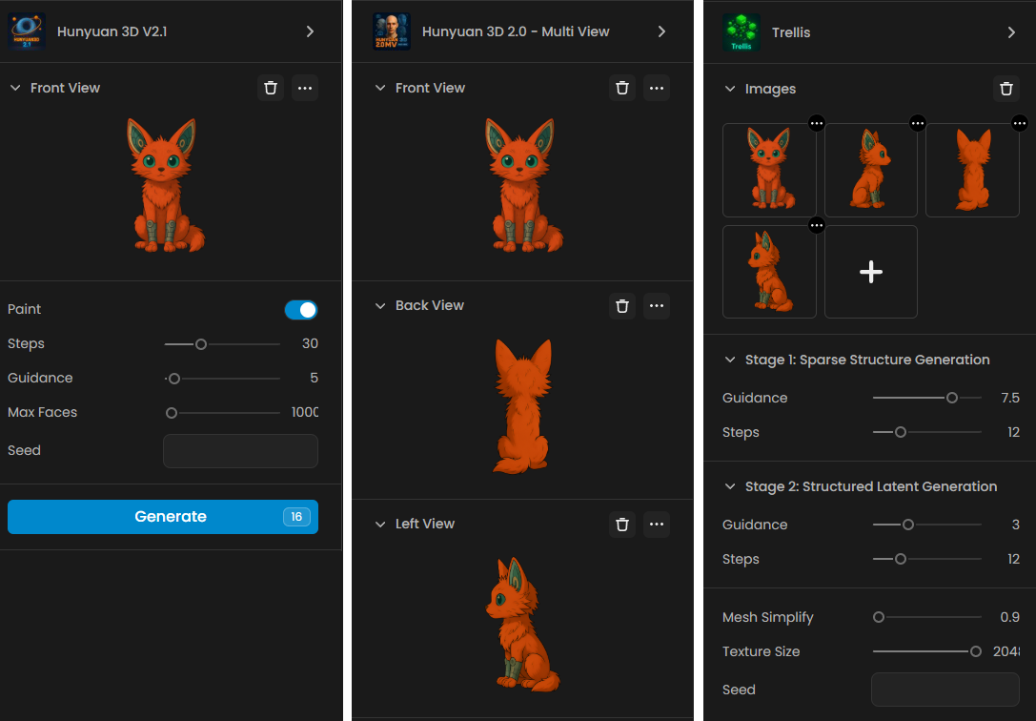This screenshot has width=1036, height=721.
Task: Disable the Paint toggle
Action: point(301,310)
